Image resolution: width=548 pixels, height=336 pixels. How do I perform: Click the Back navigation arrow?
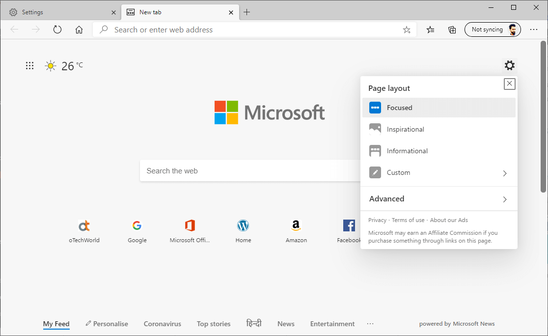(14, 29)
